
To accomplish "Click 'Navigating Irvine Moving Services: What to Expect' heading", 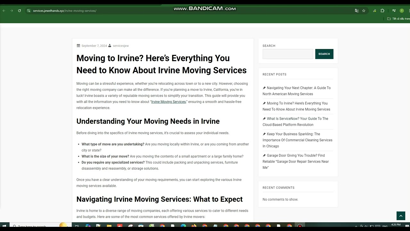I will coord(160,199).
